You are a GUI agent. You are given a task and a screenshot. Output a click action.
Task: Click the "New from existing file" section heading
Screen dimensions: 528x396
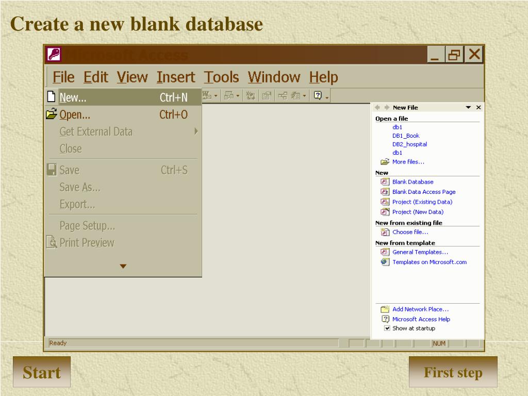click(x=409, y=223)
